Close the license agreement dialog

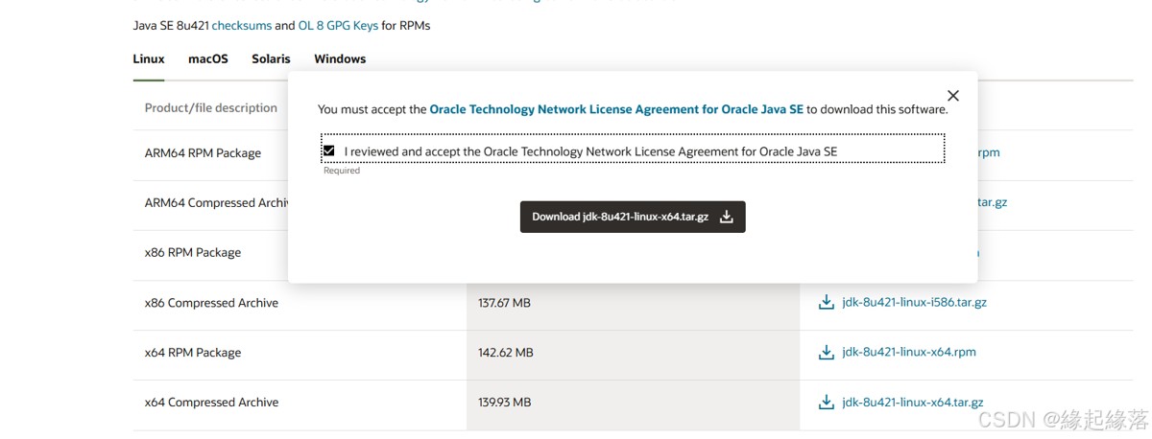coord(952,96)
